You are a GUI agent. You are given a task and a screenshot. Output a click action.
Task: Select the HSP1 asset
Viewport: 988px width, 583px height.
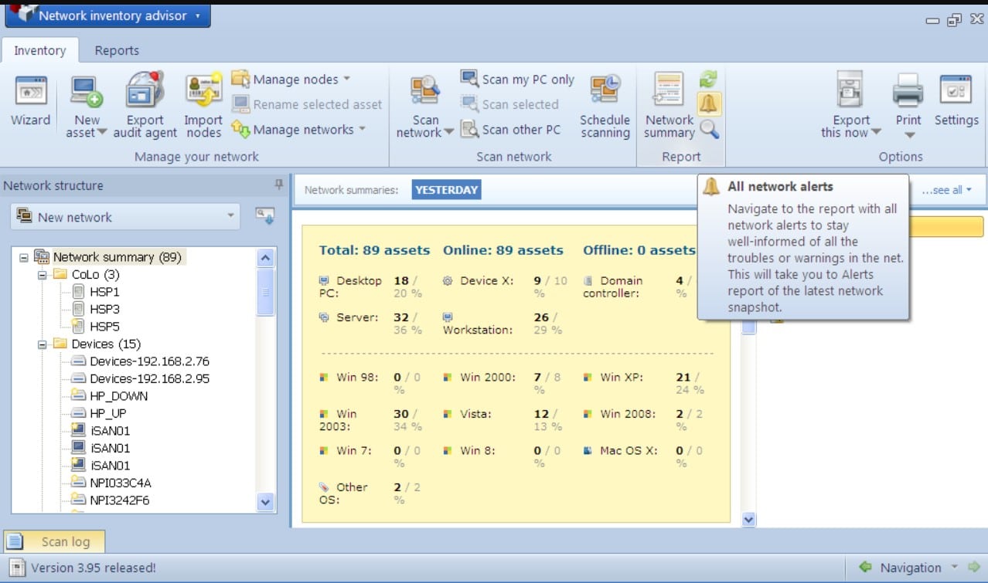click(104, 292)
